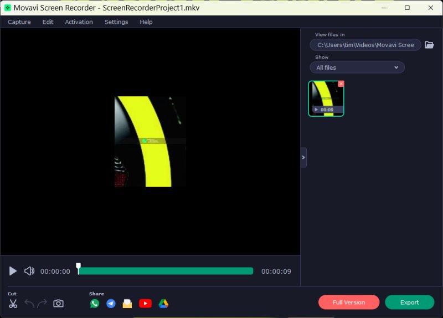Click the Export button
The image size is (443, 318).
(x=409, y=303)
